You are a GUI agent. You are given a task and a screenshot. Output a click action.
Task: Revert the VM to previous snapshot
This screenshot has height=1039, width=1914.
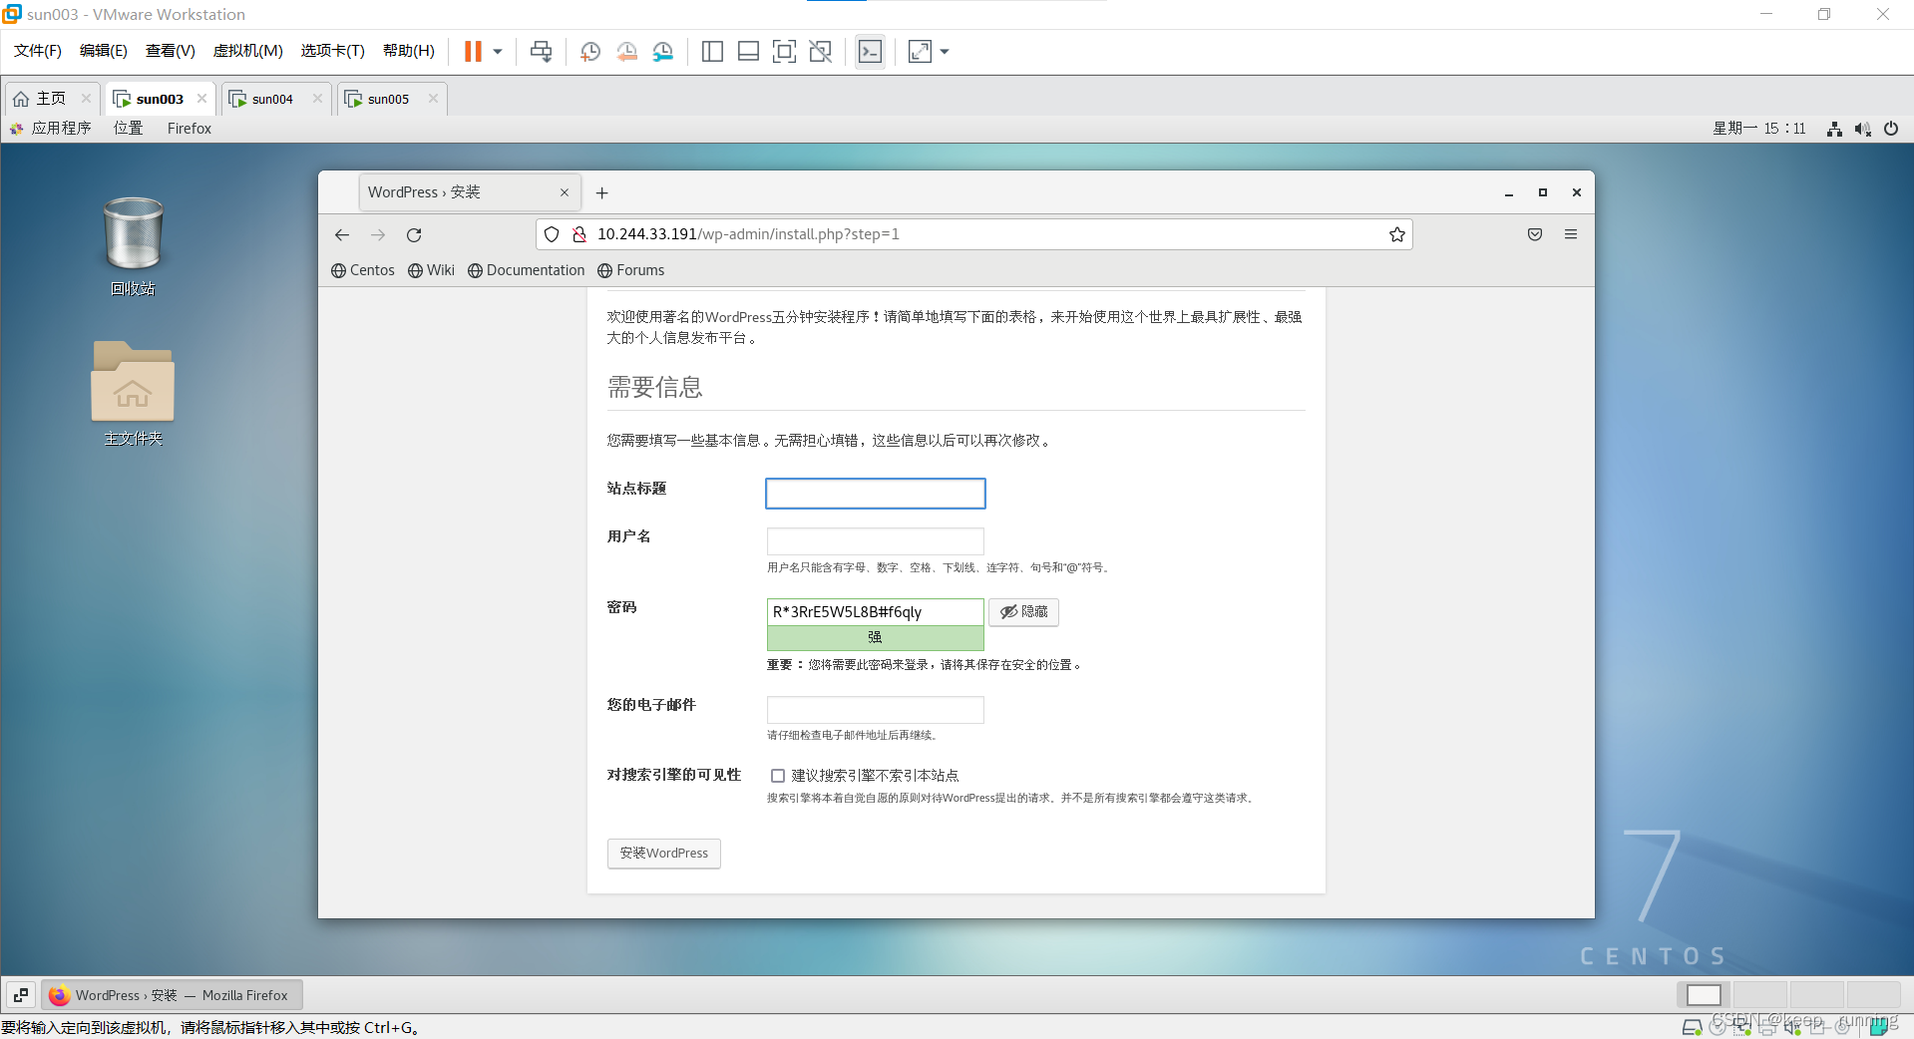626,51
